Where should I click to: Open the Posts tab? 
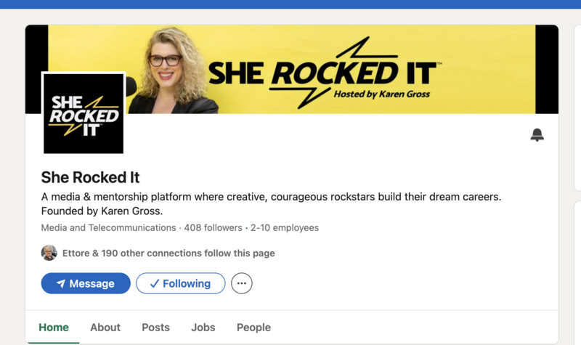[155, 328]
